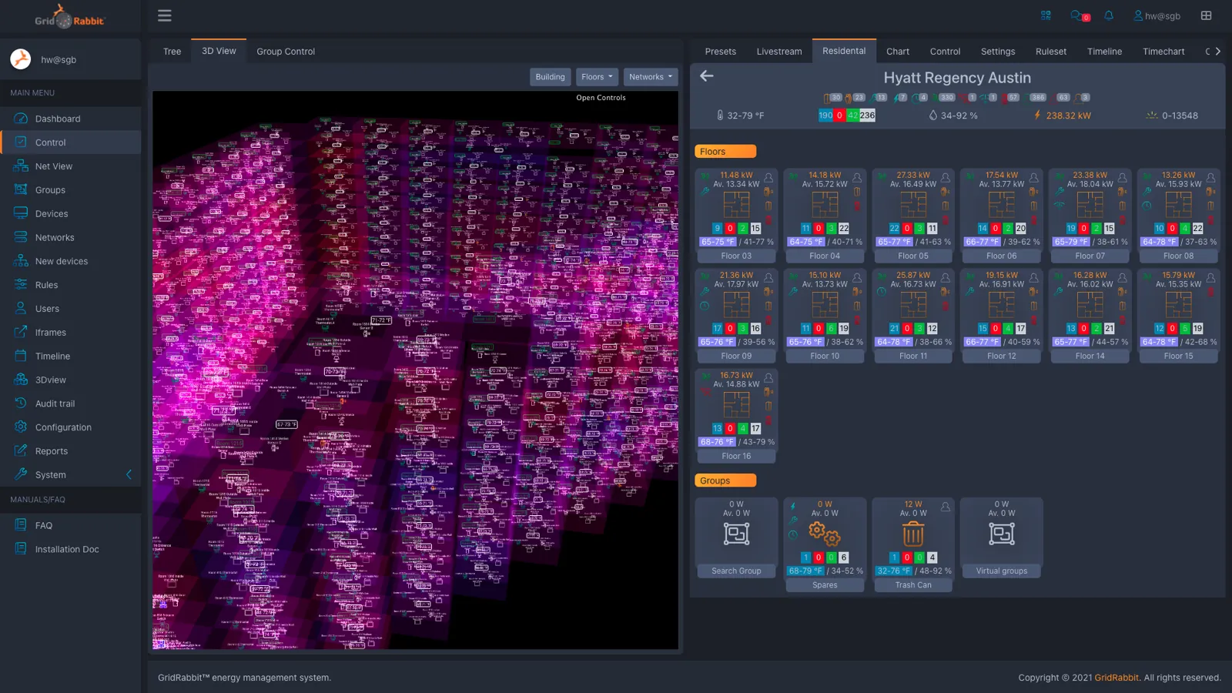Click the Networks sidebar icon

tap(21, 237)
